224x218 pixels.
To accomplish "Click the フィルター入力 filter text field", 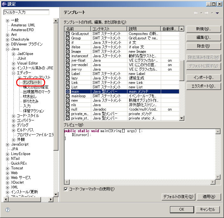I will click(26, 12).
